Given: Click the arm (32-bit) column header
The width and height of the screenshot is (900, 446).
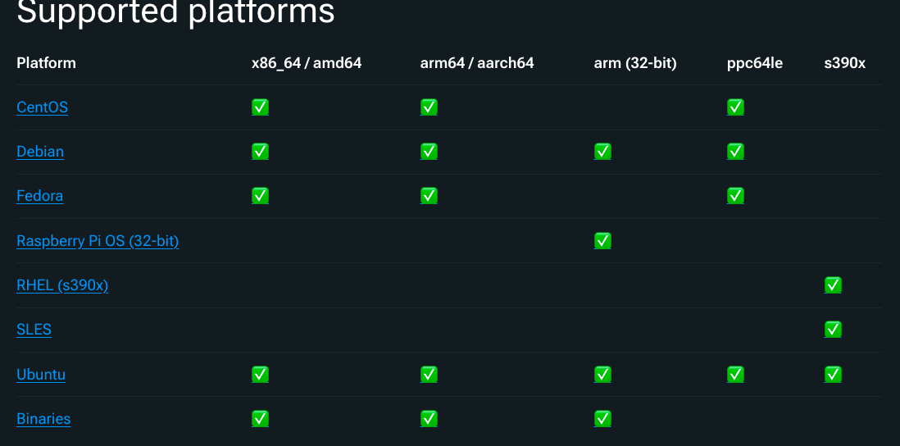Looking at the screenshot, I should (635, 63).
